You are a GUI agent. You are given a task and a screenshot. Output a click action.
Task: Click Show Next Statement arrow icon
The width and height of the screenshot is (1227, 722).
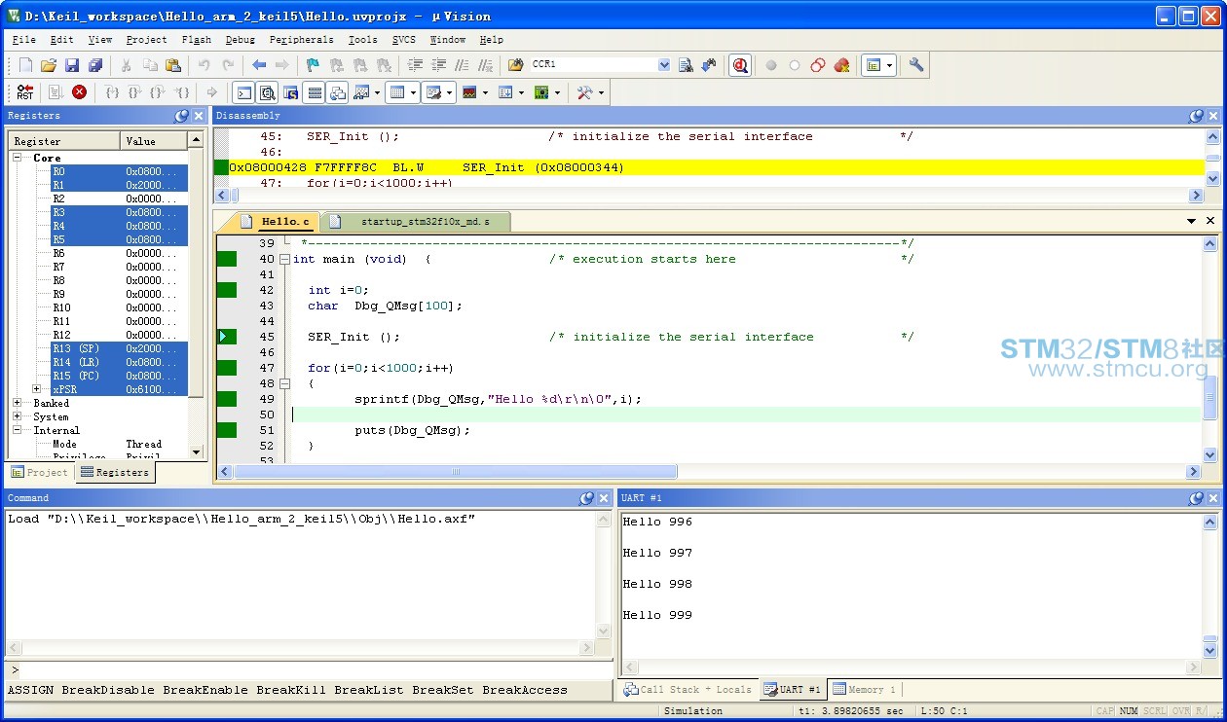pyautogui.click(x=212, y=92)
